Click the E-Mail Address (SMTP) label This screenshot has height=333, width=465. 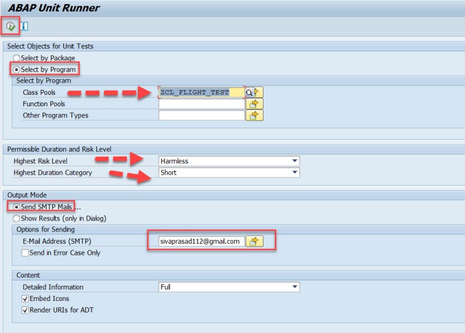click(57, 241)
